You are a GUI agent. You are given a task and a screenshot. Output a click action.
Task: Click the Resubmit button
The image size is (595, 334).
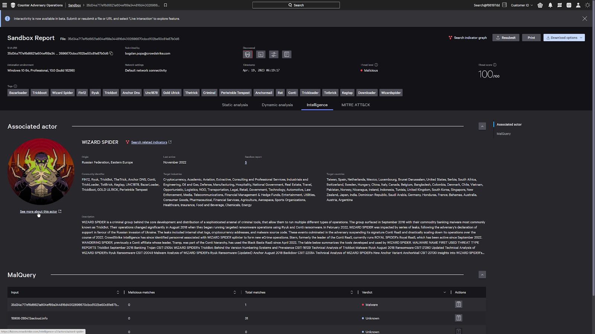(x=506, y=37)
